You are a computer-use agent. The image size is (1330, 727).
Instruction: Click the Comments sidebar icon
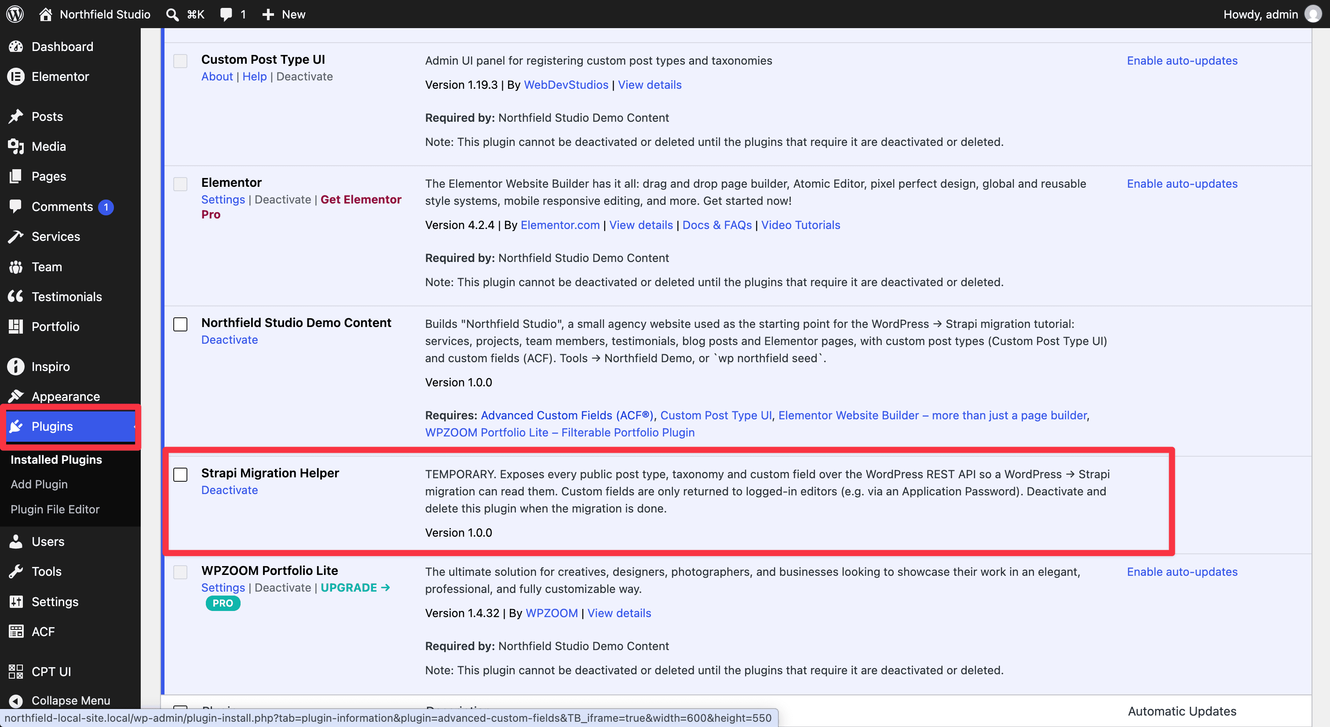15,207
